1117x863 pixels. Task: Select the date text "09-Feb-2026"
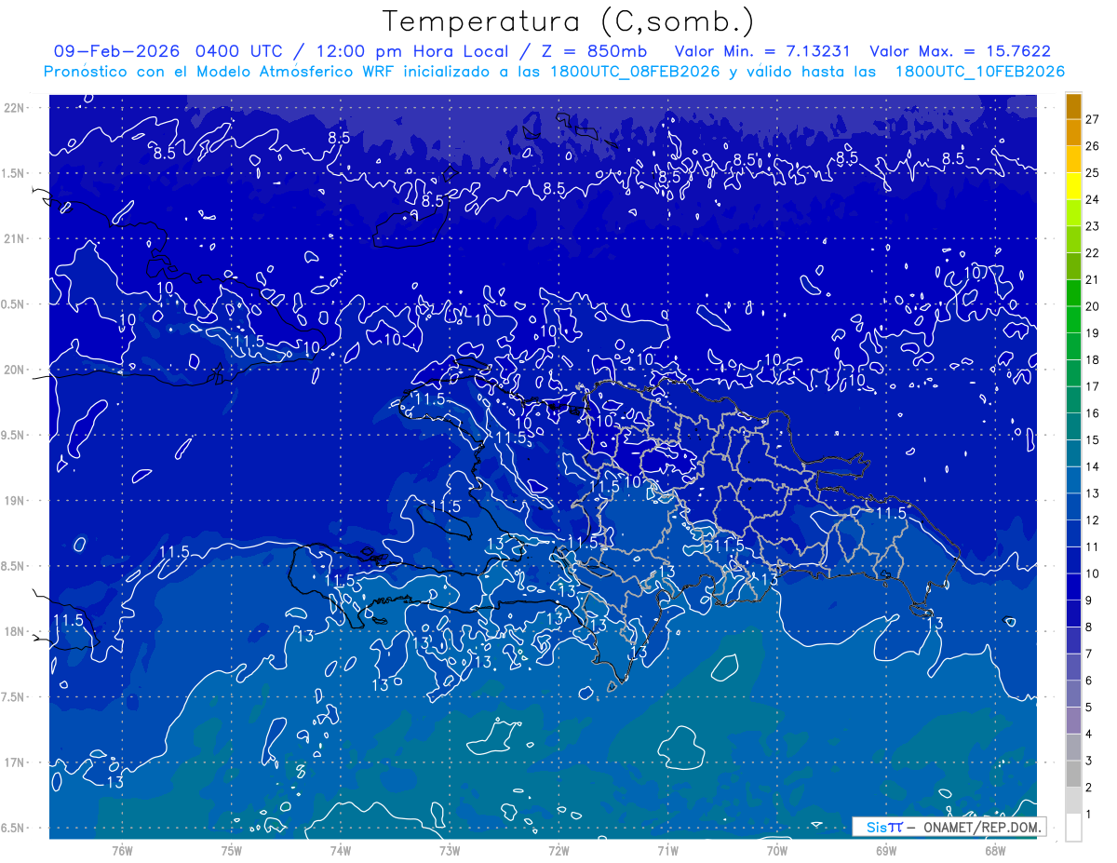[x=118, y=51]
